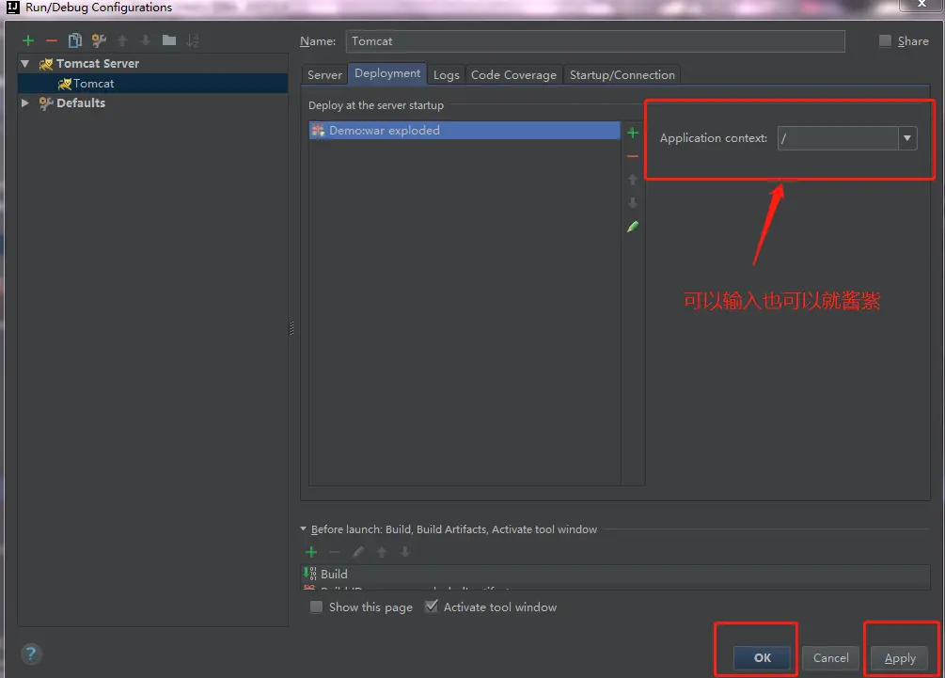Remove configuration with red minus icon
This screenshot has width=945, height=678.
pos(51,40)
